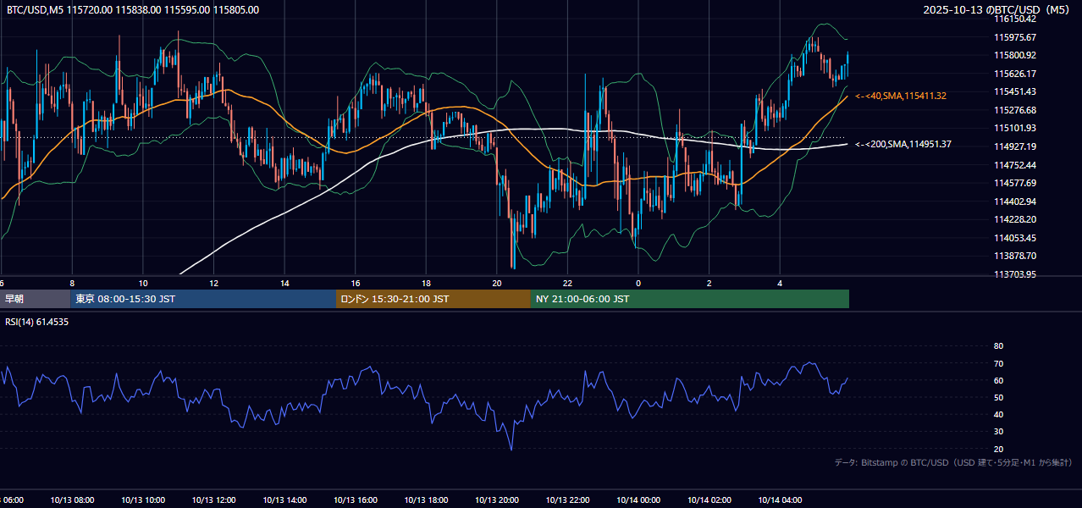
Task: Click price axis label 114402.94
Action: point(1017,202)
